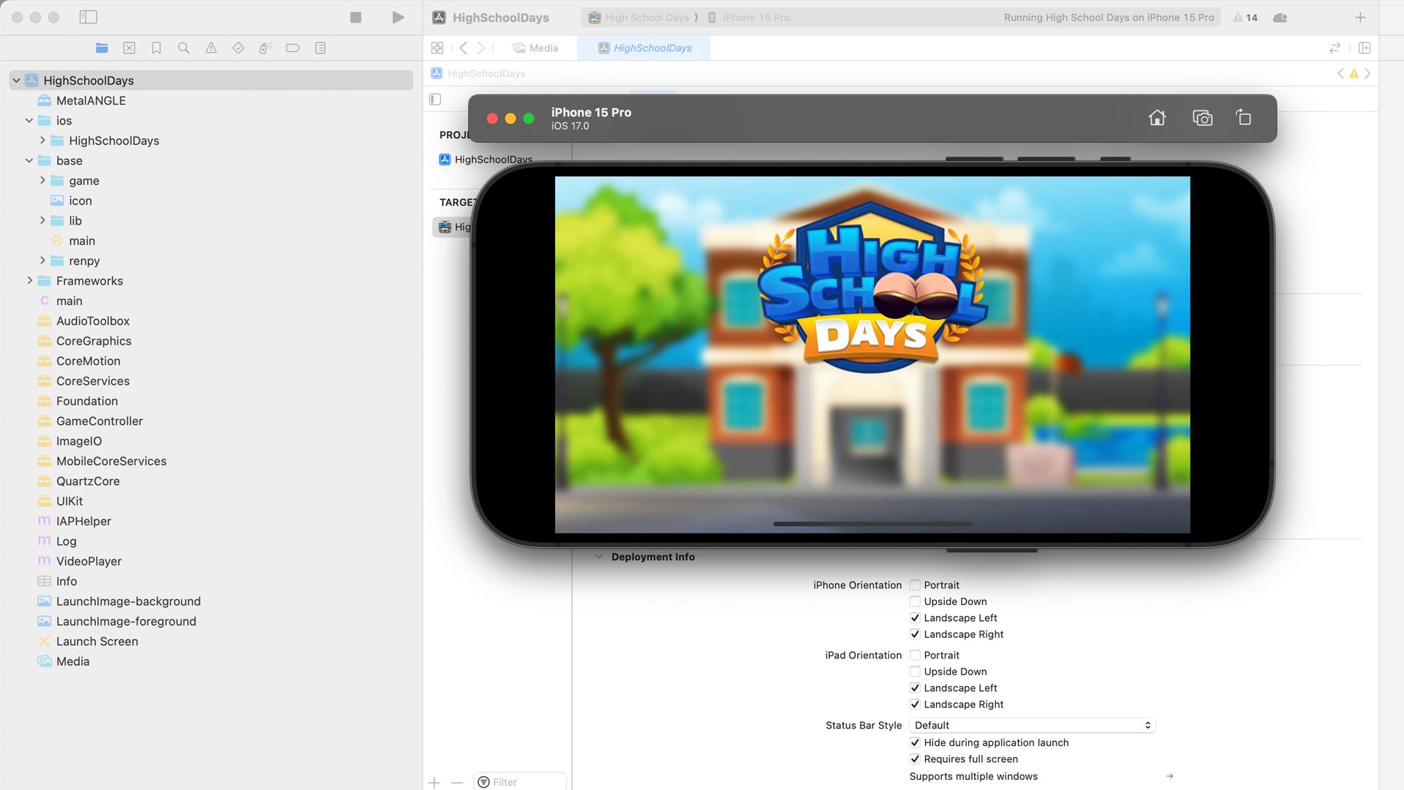Click the simulator game screen

(x=872, y=355)
